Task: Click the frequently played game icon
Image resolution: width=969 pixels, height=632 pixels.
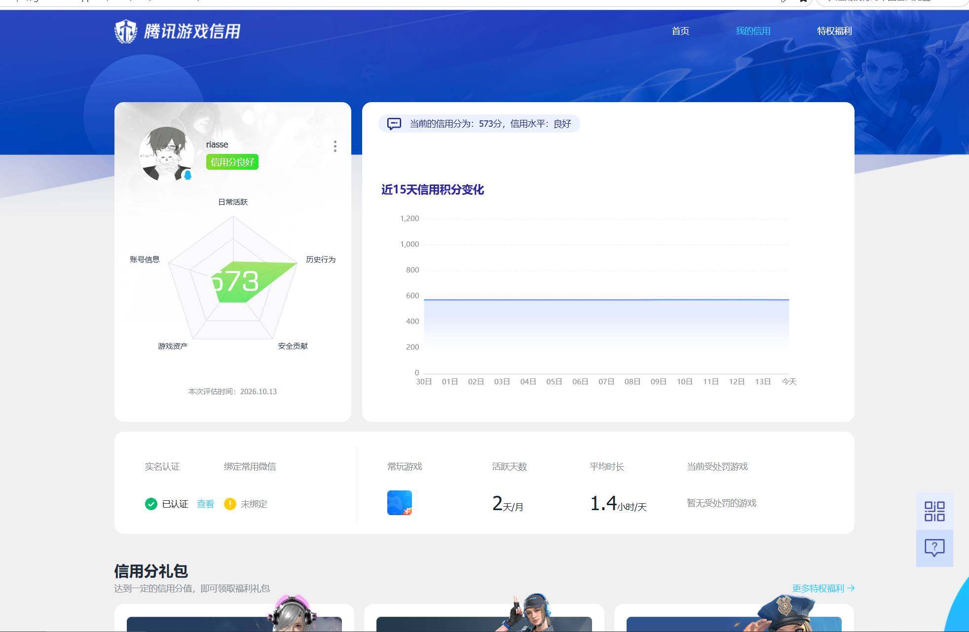Action: [x=400, y=503]
